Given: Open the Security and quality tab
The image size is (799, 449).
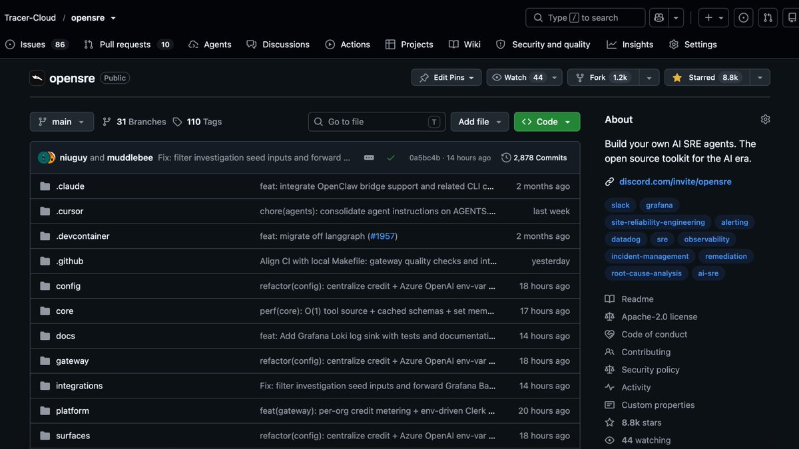Looking at the screenshot, I should pyautogui.click(x=543, y=45).
